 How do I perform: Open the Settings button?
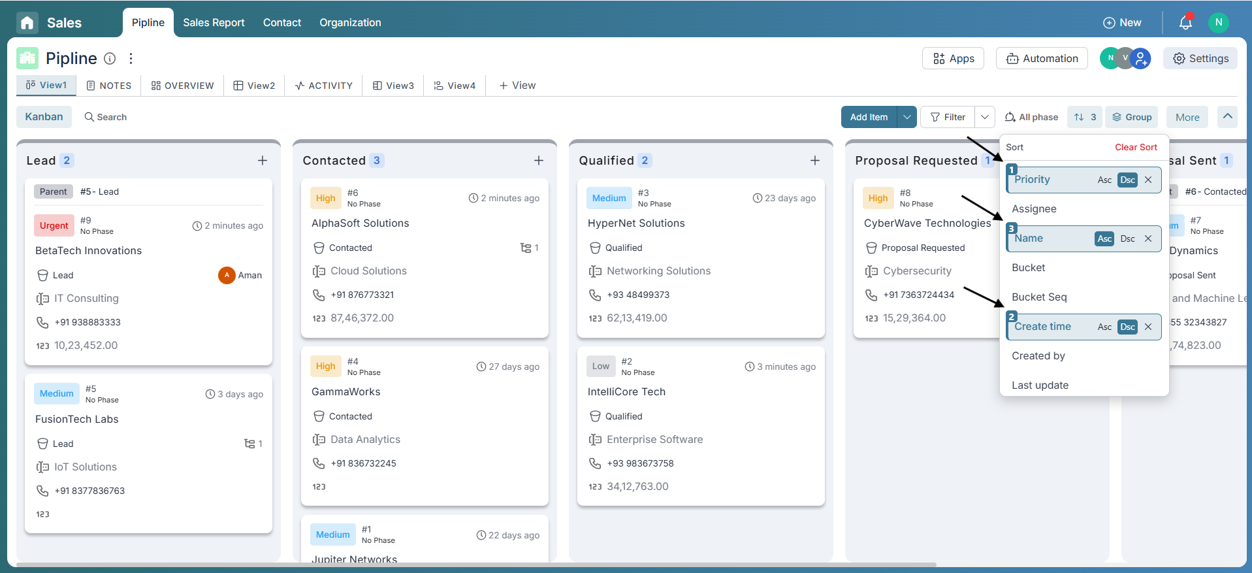(1200, 58)
